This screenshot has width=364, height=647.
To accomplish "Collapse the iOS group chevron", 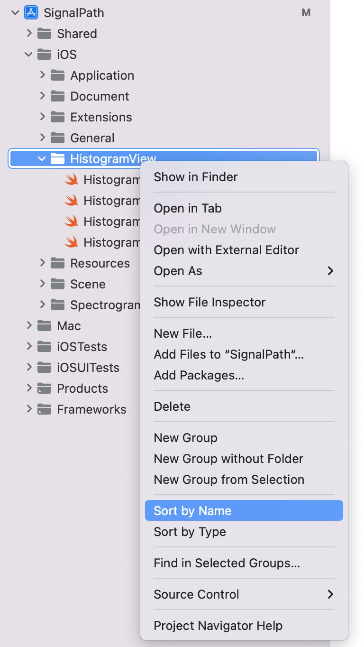I will pyautogui.click(x=29, y=55).
